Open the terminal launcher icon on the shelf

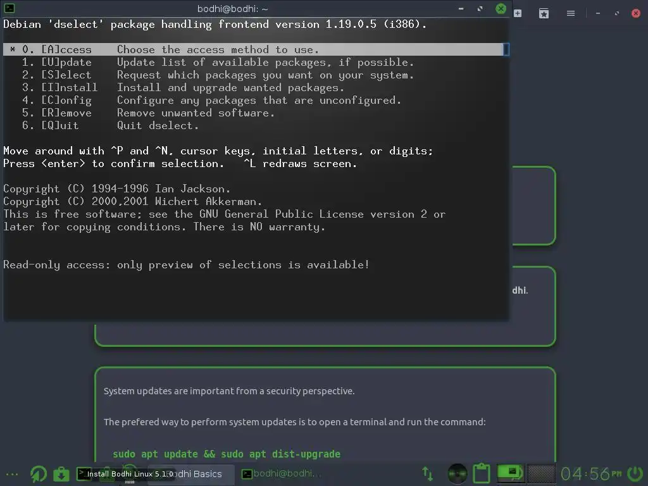coord(84,474)
